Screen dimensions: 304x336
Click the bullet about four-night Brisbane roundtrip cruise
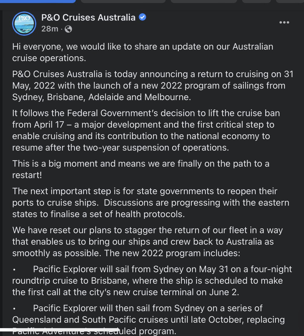click(x=152, y=280)
